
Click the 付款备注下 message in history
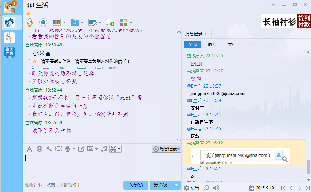(202, 122)
